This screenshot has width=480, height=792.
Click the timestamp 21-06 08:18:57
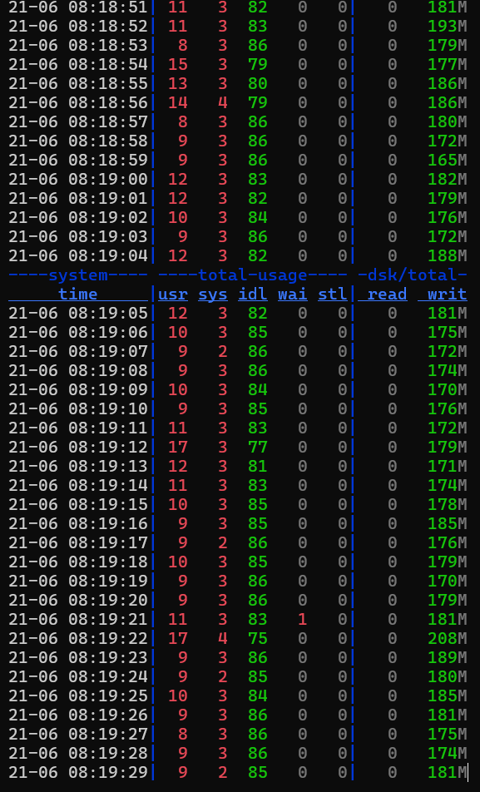pos(78,122)
